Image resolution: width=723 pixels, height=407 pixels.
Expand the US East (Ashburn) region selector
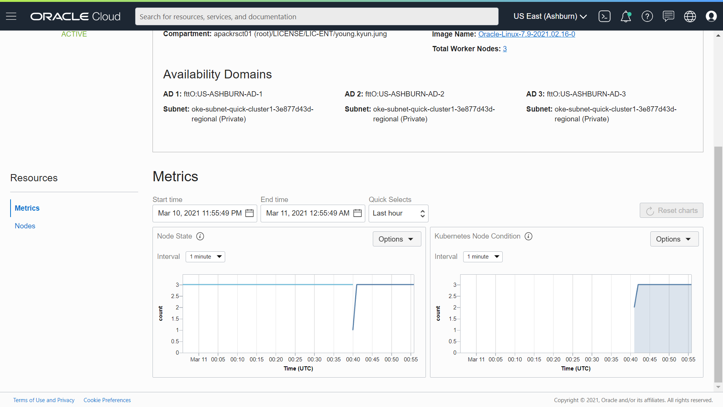[x=550, y=16]
